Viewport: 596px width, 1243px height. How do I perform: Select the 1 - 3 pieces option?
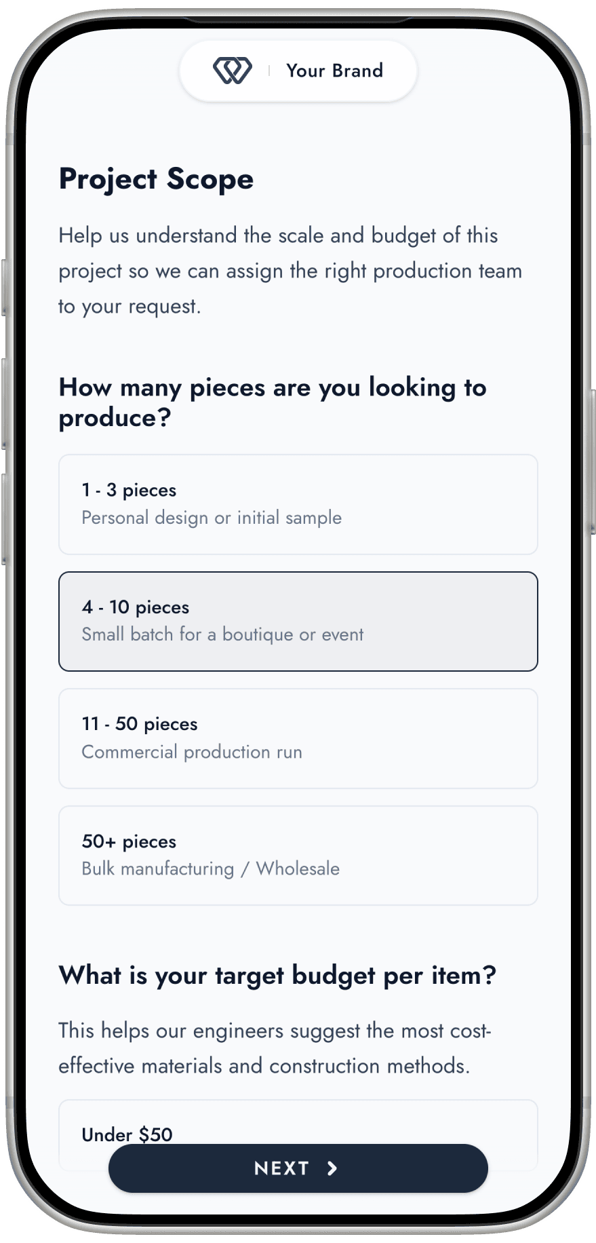[x=298, y=504]
